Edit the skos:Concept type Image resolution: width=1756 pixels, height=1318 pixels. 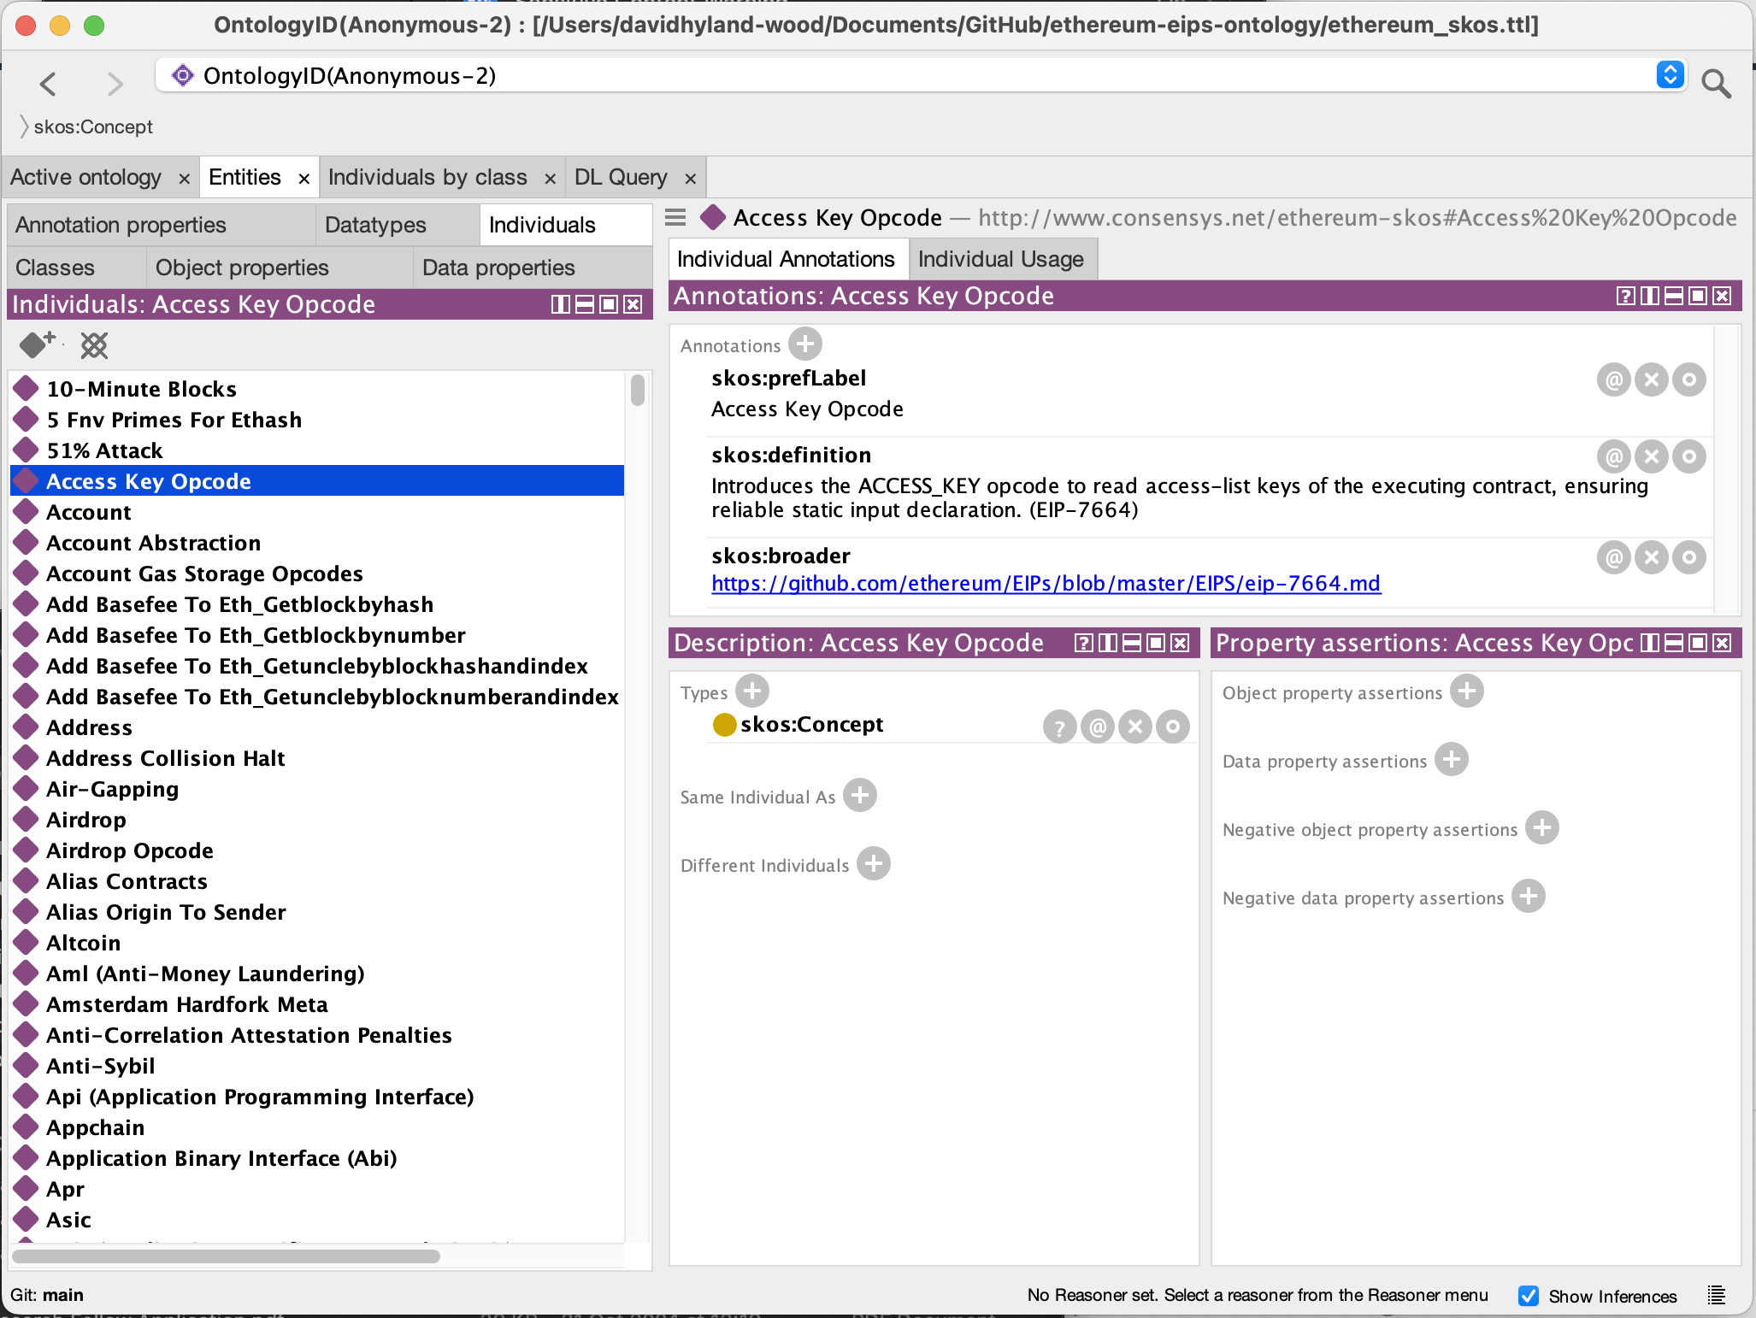click(1172, 727)
